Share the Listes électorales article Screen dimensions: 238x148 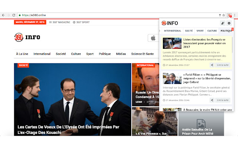point(212,65)
